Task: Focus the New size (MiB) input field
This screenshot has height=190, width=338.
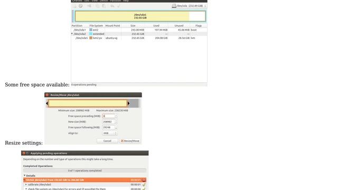Action: tap(108, 122)
